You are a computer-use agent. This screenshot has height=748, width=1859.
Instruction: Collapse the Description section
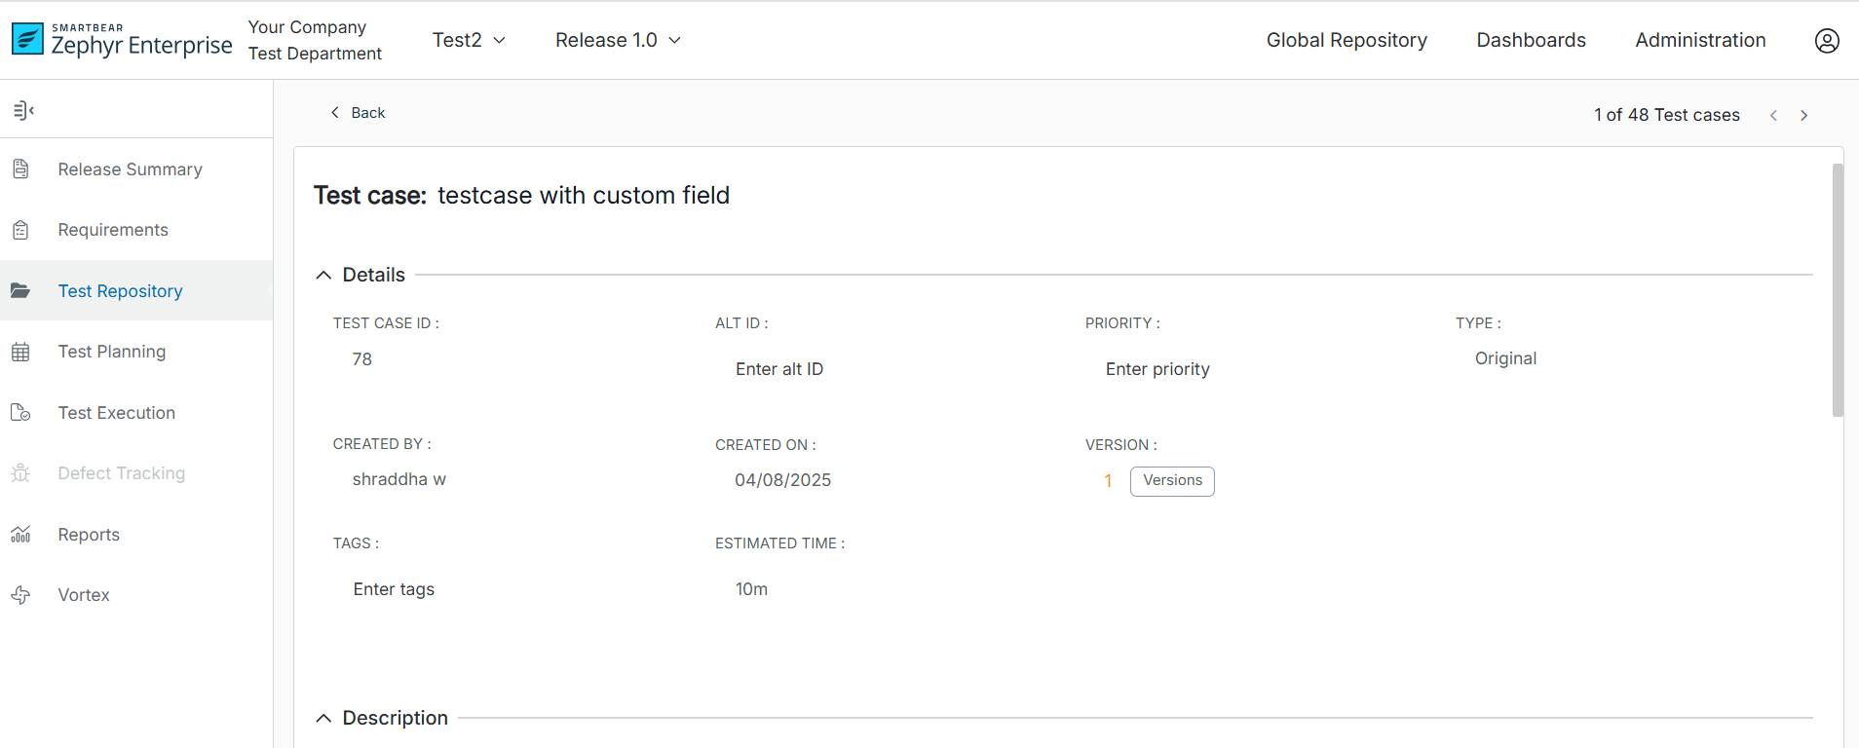pyautogui.click(x=323, y=719)
